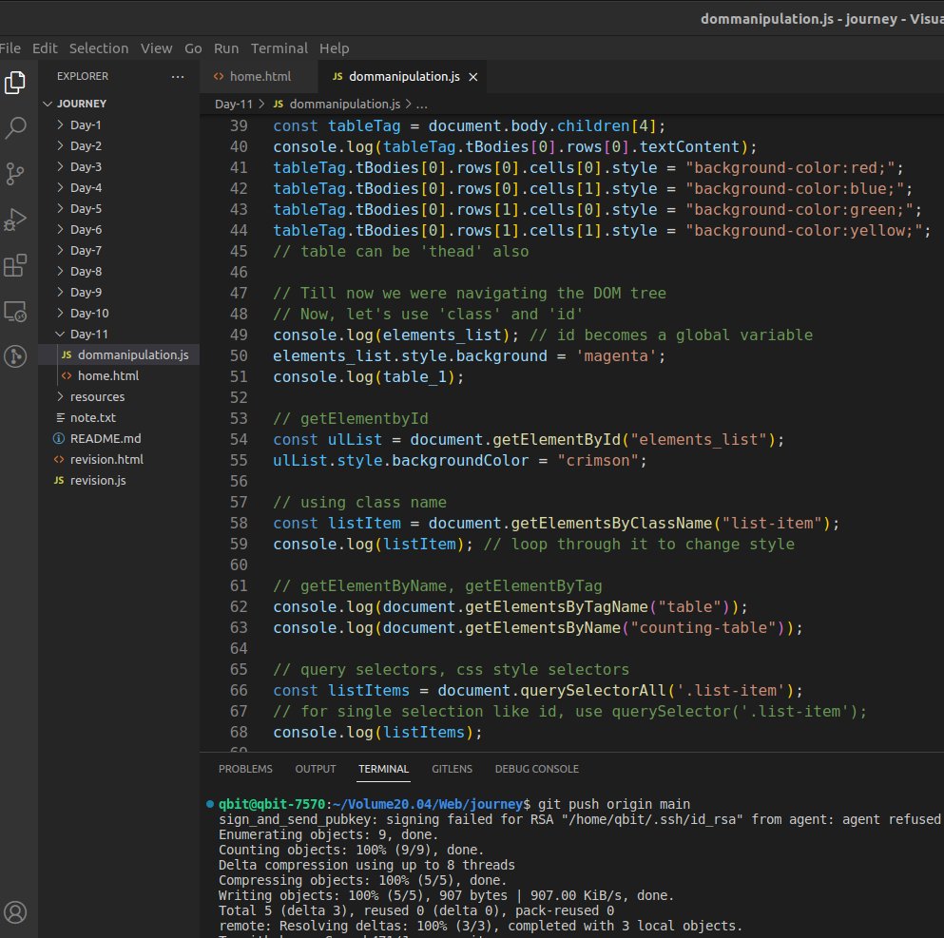Click note.txt text file icon
Screen dimensions: 944x938
(60, 417)
